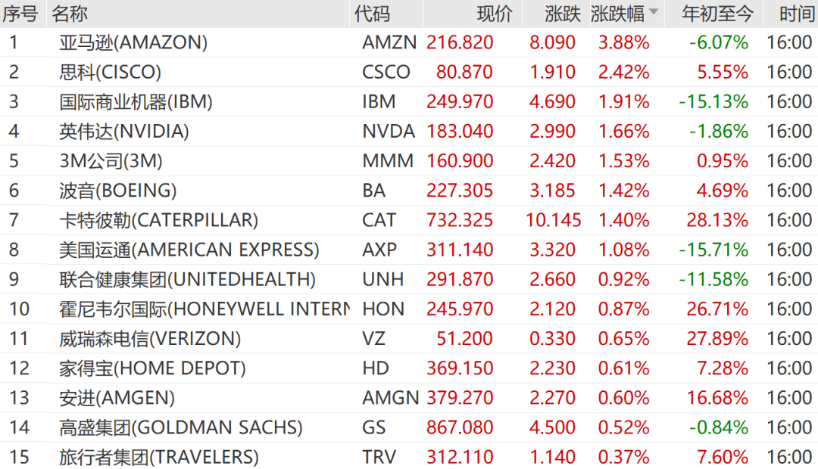Click the AXP ticker code

point(379,250)
